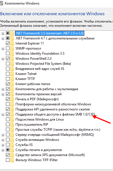The width and height of the screenshot is (113, 171).
Task: Expand Компоненты для работы с мультимедиа
Action: point(3,89)
